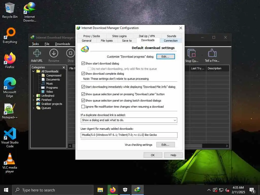Open the Windows Start menu
The width and height of the screenshot is (260, 195).
pos(6,190)
